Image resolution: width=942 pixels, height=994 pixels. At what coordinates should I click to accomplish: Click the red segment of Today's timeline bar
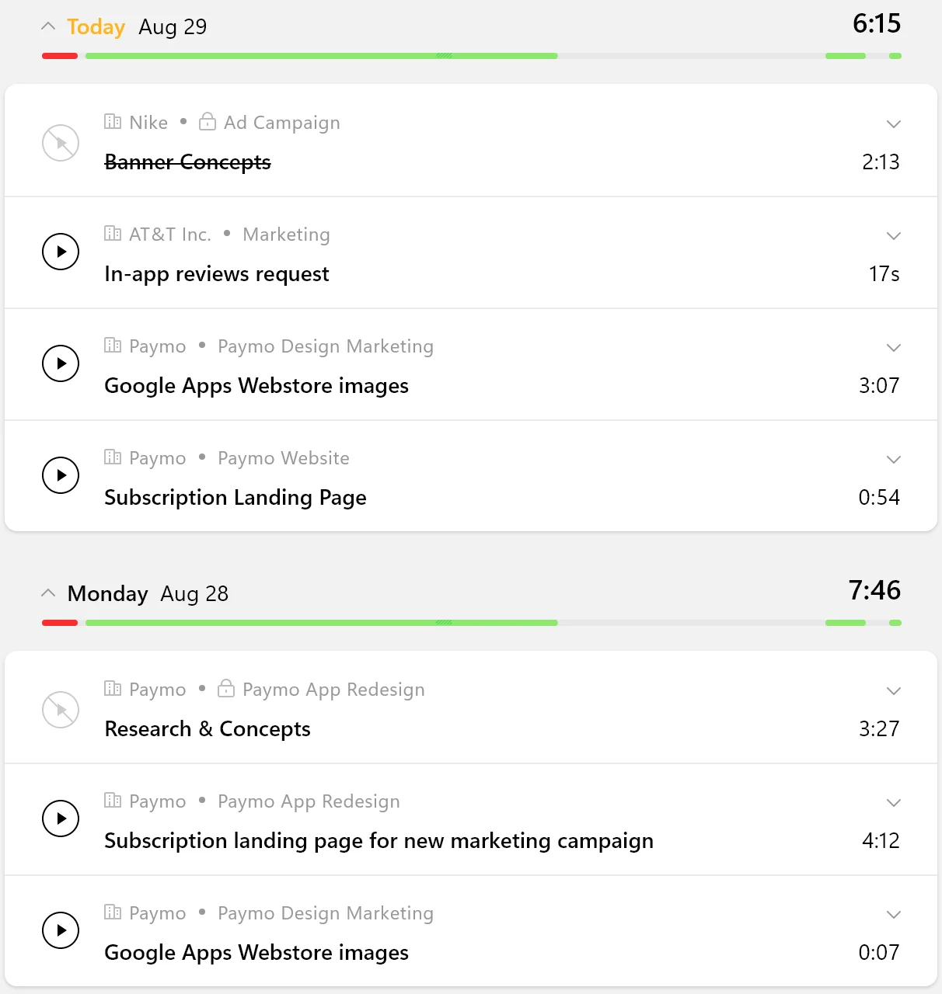[60, 56]
